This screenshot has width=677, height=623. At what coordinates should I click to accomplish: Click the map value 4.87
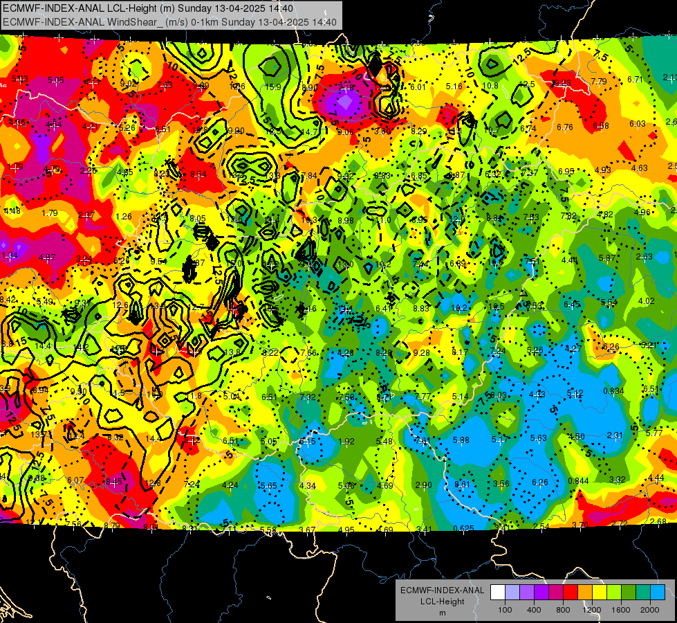(x=46, y=258)
